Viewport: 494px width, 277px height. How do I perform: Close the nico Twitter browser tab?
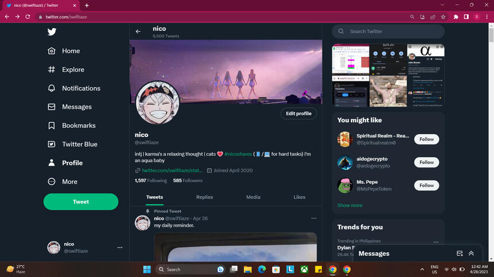75,5
